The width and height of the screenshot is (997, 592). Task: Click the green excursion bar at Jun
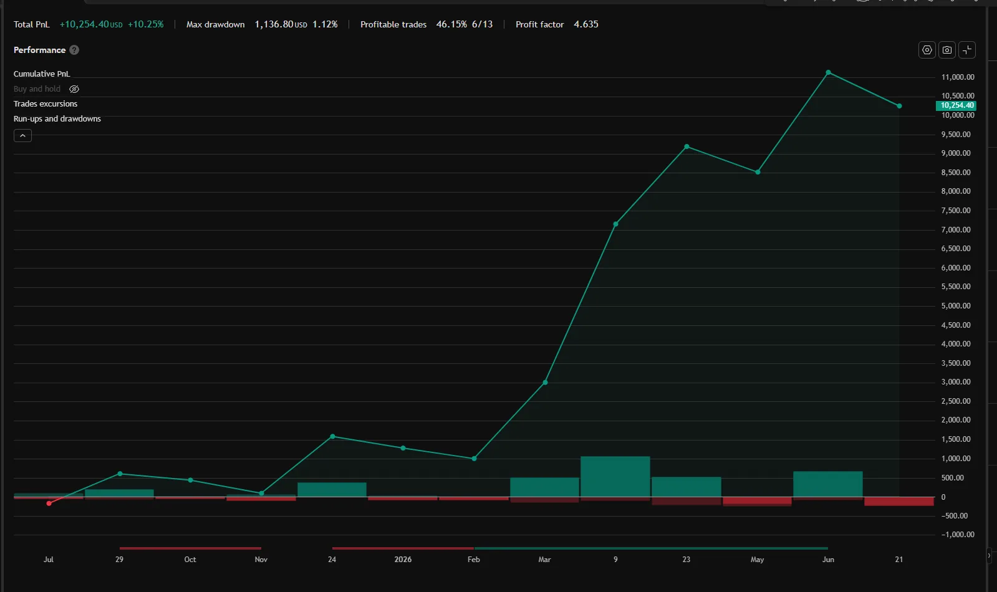(x=828, y=484)
